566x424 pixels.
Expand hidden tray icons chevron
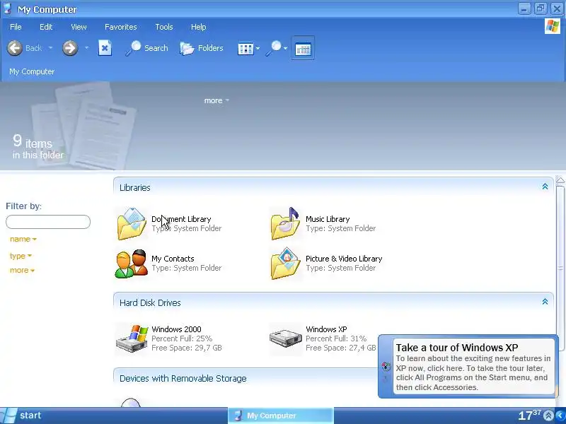548,416
